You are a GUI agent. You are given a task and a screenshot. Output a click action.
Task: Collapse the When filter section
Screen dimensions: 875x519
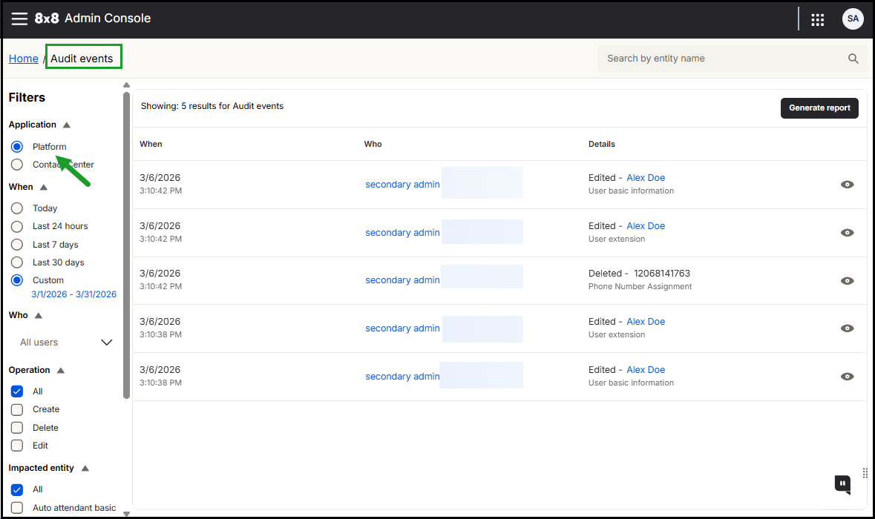(x=44, y=188)
